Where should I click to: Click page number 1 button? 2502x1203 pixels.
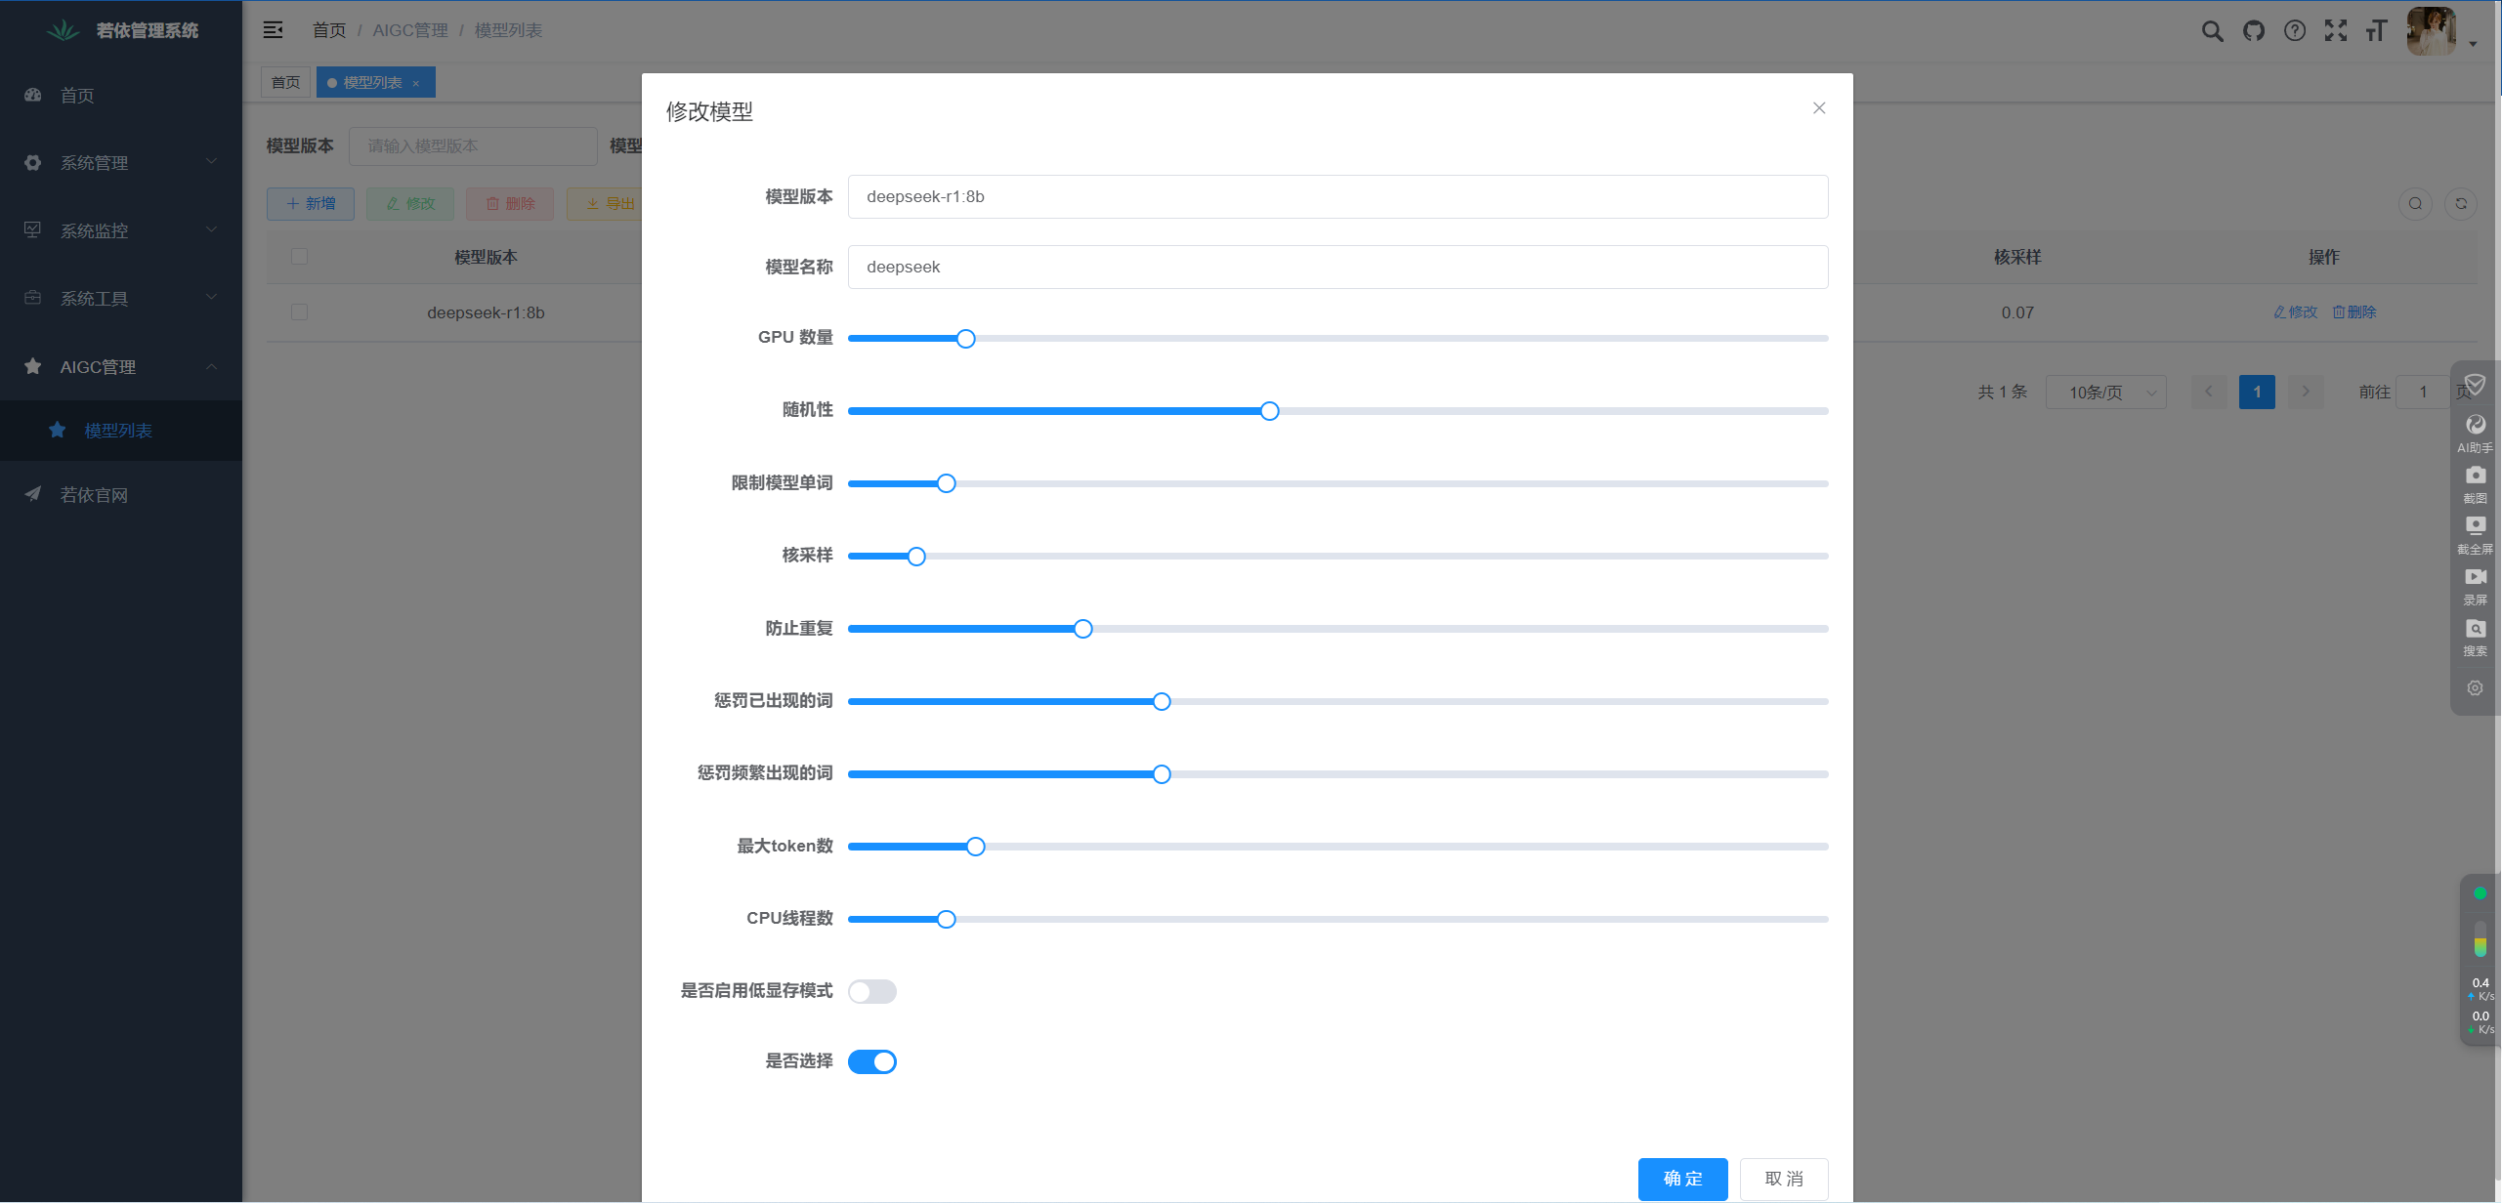coord(2257,392)
